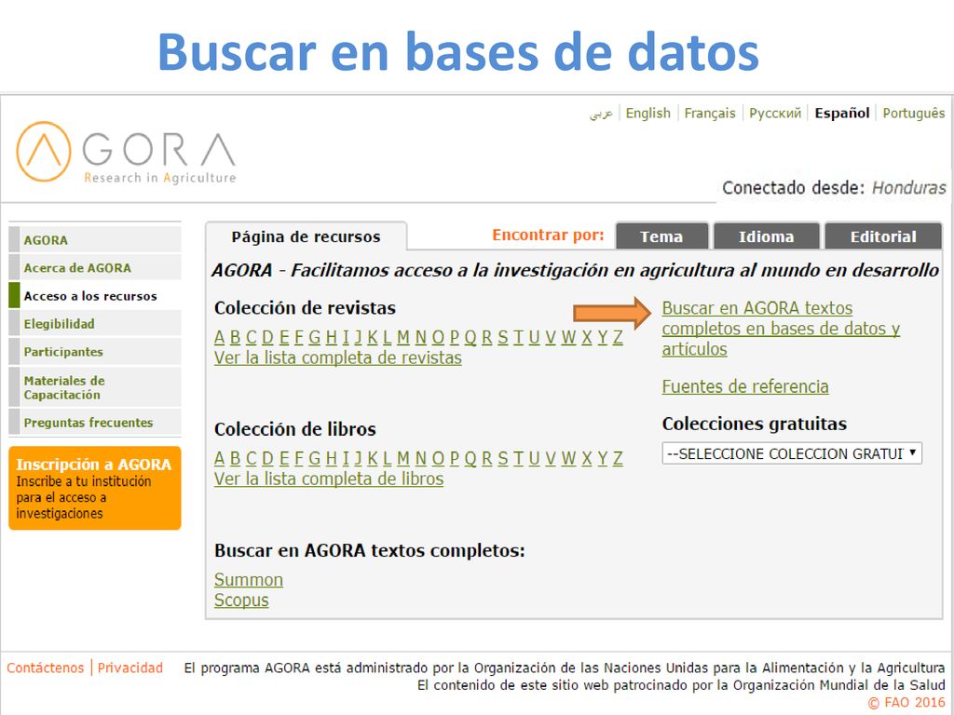Click the Encontrar por: label

[x=548, y=236]
